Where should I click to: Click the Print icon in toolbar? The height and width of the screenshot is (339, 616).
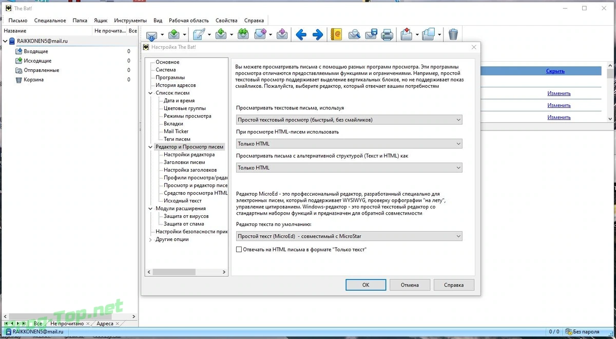click(388, 35)
